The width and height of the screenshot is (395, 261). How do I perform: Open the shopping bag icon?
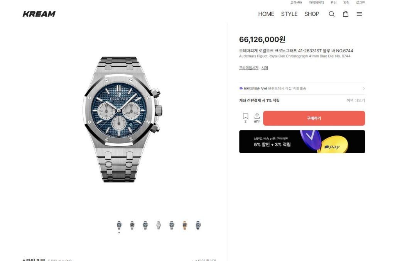pyautogui.click(x=346, y=14)
